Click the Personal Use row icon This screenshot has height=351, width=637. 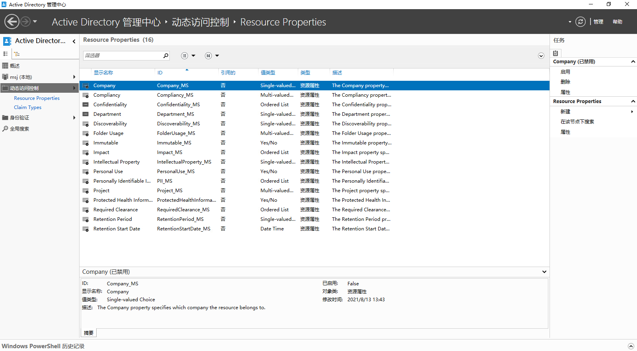(85, 172)
